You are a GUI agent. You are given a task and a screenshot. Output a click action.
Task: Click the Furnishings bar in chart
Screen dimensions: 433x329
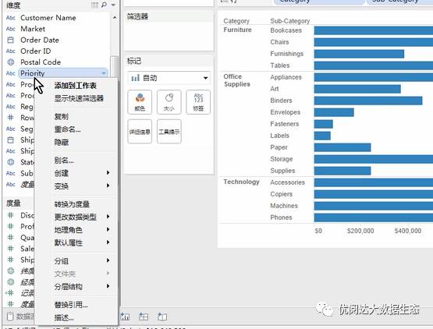(x=359, y=54)
